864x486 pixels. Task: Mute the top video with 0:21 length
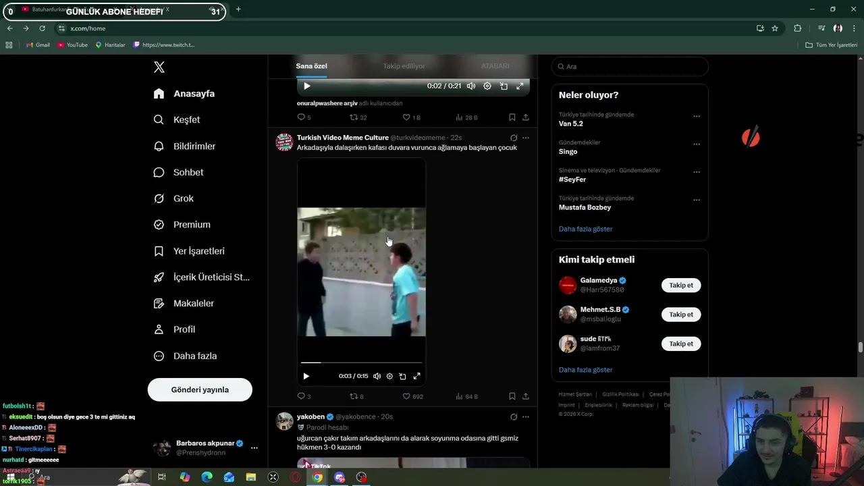coord(471,86)
